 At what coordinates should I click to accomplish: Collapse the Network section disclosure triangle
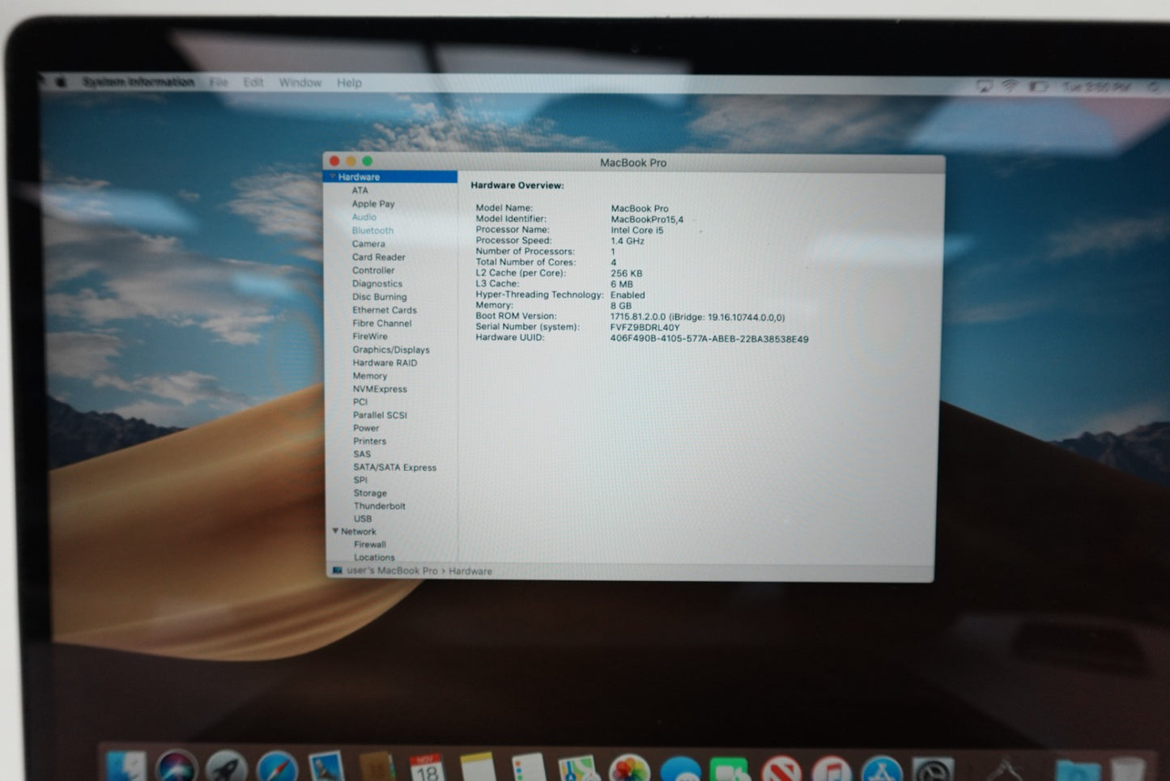click(x=335, y=532)
